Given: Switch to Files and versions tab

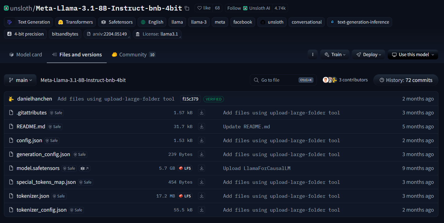Looking at the screenshot, I should (77, 55).
